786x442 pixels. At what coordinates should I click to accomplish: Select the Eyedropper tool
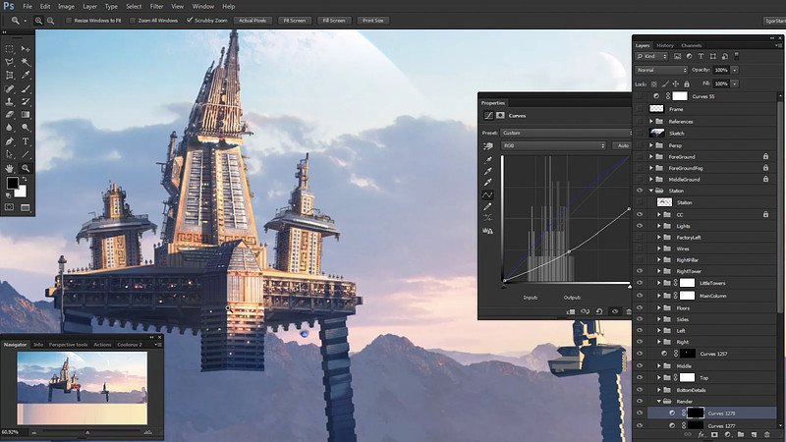click(26, 76)
